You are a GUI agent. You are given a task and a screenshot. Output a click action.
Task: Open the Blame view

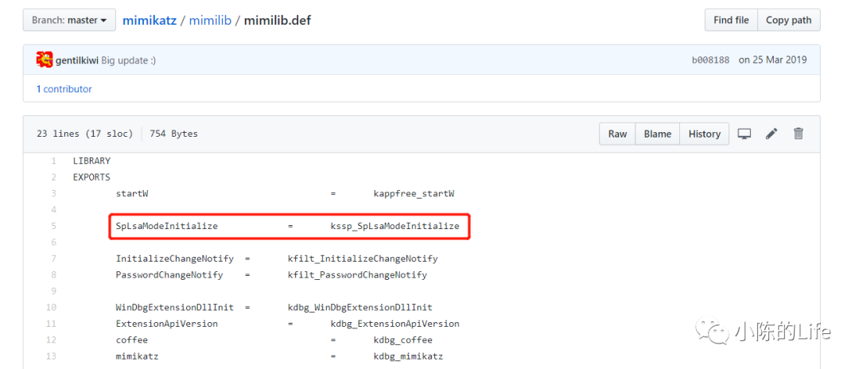(x=658, y=134)
